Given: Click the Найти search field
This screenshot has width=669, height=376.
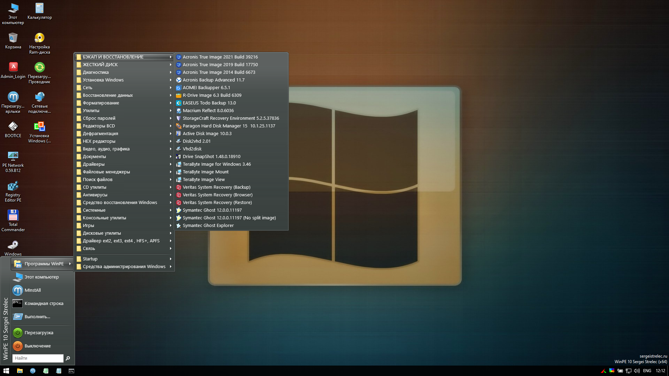Looking at the screenshot, I should tap(38, 358).
